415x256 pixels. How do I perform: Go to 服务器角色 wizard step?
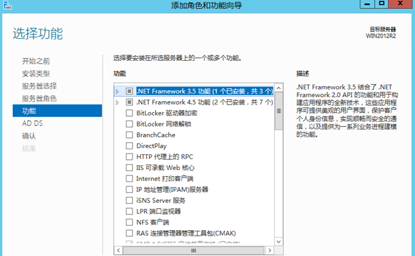pos(39,98)
